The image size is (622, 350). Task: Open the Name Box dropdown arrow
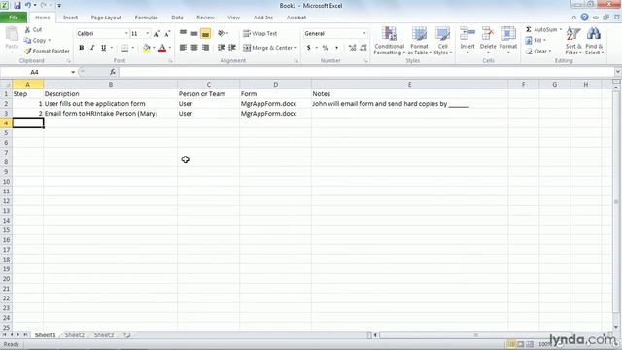click(73, 72)
